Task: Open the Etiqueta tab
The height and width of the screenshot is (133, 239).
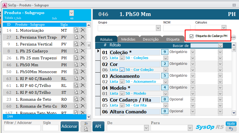Action: tap(173, 39)
